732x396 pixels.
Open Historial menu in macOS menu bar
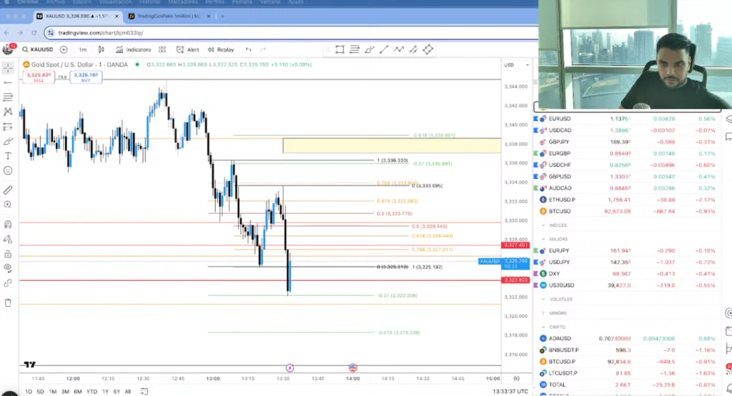(x=149, y=2)
